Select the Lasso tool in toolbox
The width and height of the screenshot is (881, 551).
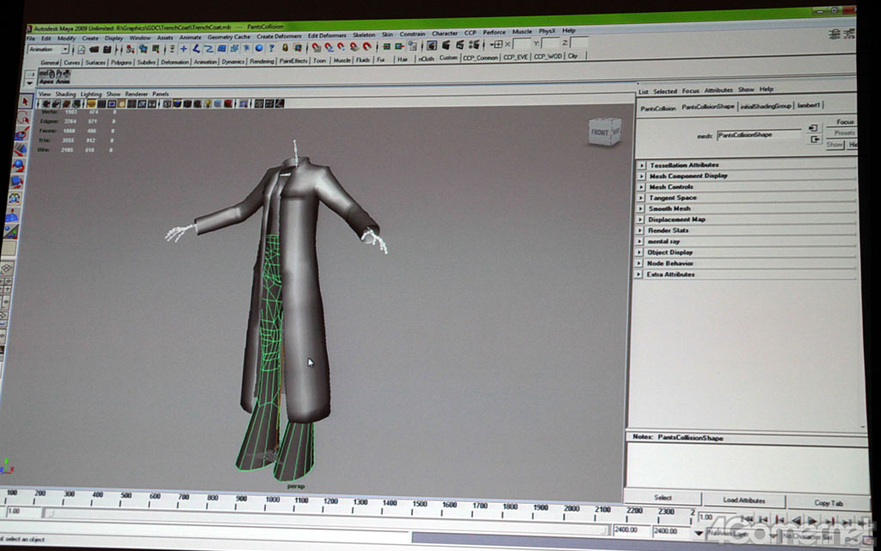tap(24, 118)
